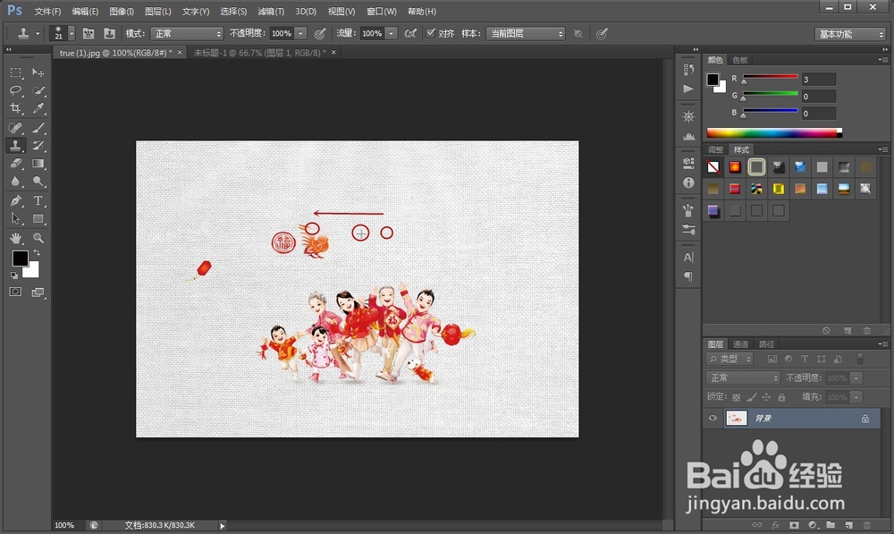
Task: Select the Hand tool
Action: click(16, 238)
